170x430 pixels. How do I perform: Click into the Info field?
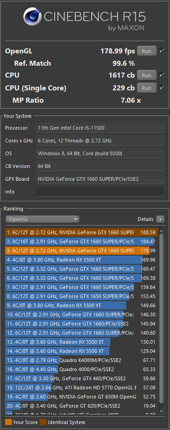coord(100,192)
